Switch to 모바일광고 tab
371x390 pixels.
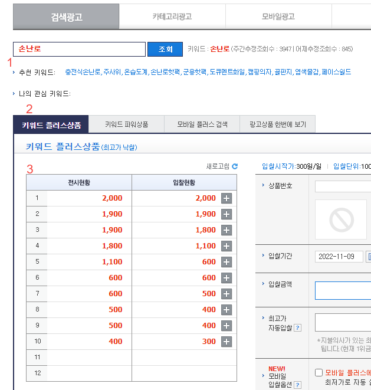click(278, 17)
